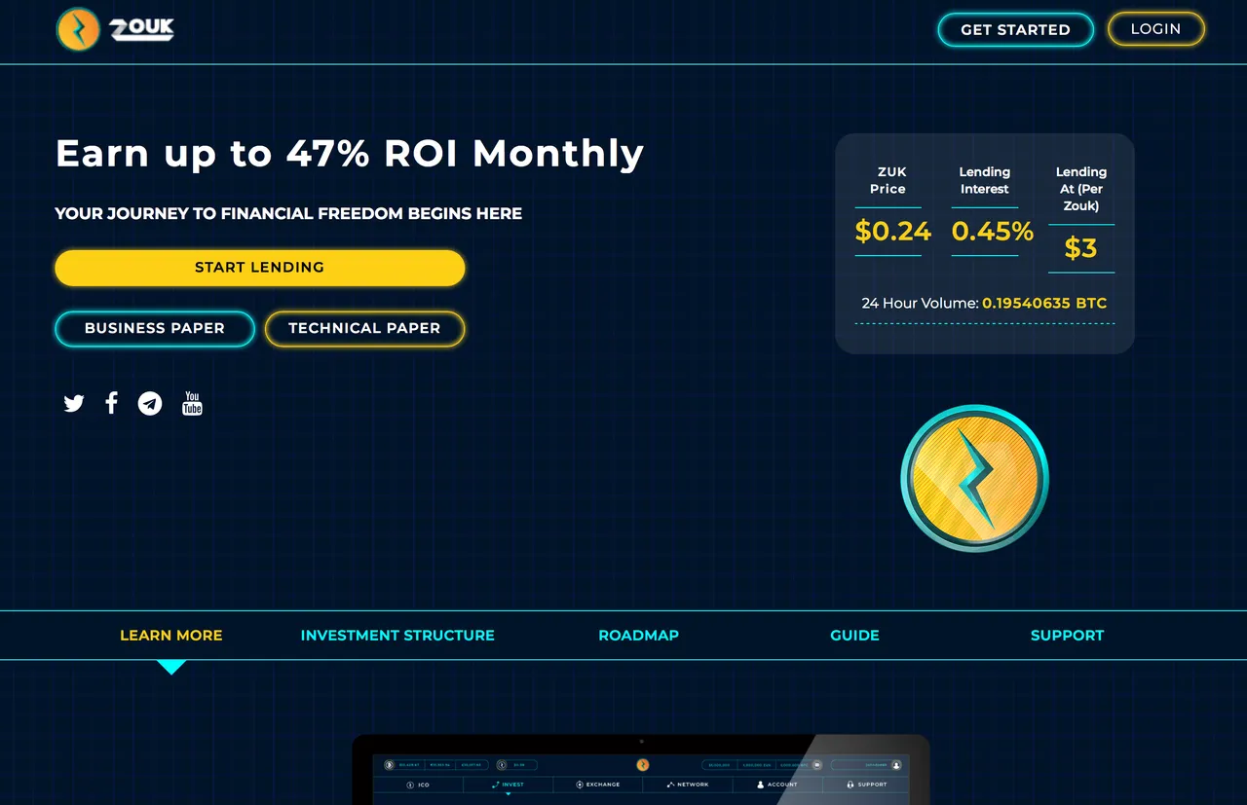
Task: Click the Get Started button
Action: tap(1015, 29)
